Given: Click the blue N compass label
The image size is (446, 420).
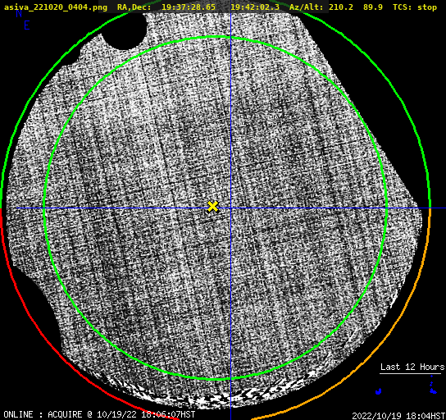Looking at the screenshot, I should pos(19,13).
